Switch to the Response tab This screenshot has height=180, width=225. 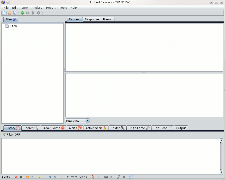tap(92, 19)
